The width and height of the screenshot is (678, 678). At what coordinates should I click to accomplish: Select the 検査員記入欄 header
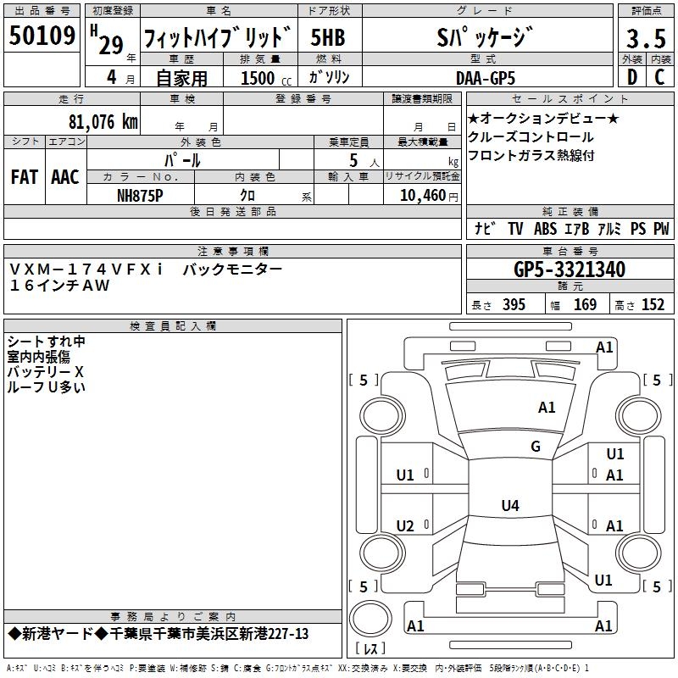coord(173,326)
